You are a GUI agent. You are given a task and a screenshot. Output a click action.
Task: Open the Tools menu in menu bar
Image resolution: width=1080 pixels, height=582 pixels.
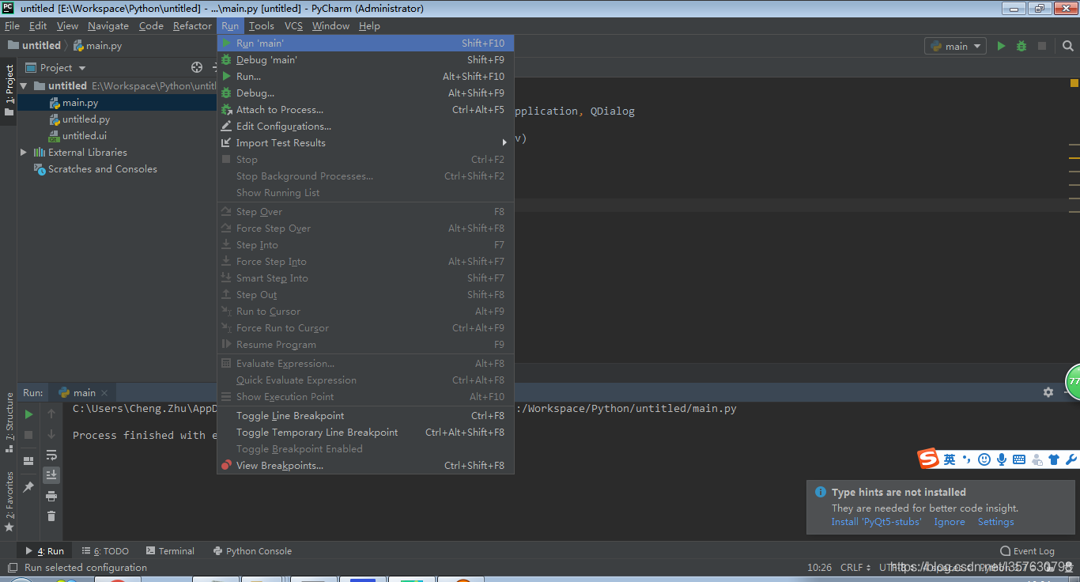tap(262, 25)
